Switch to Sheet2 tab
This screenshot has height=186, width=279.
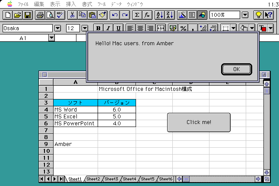coord(93,179)
